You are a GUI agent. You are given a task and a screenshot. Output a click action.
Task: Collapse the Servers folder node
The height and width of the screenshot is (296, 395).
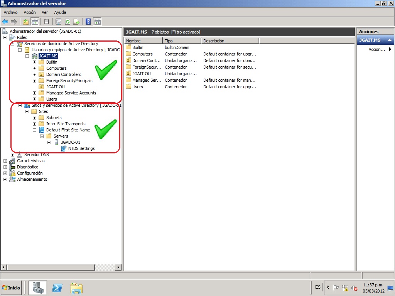(x=42, y=136)
